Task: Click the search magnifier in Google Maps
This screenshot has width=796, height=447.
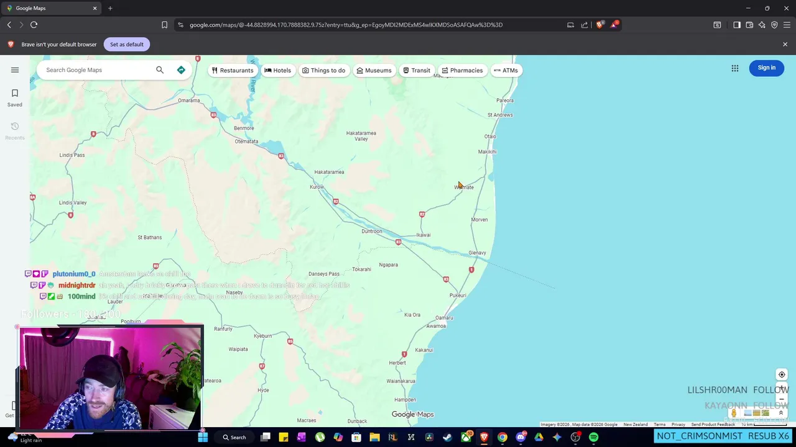Action: coord(160,70)
